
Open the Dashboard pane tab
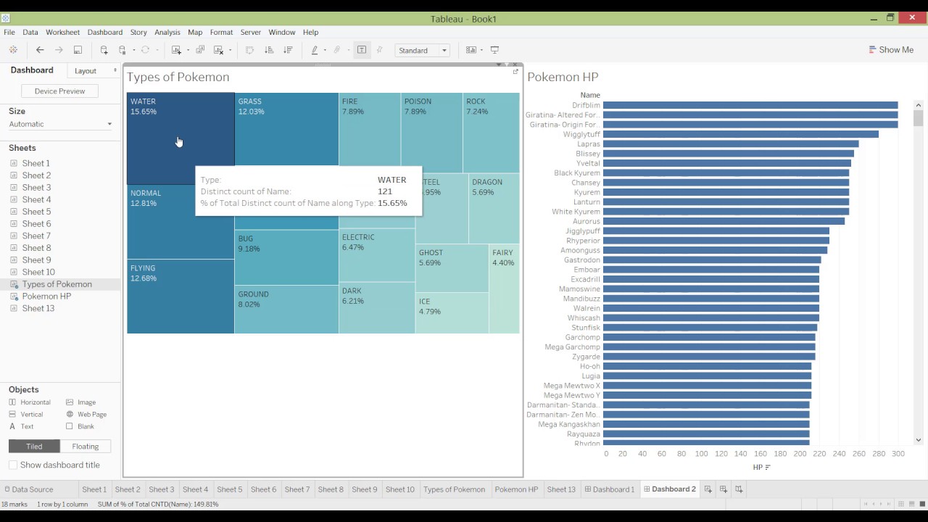32,70
